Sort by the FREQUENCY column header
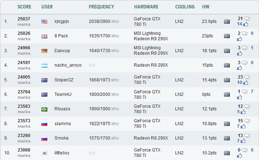This screenshot has width=259, height=160. click(x=102, y=7)
